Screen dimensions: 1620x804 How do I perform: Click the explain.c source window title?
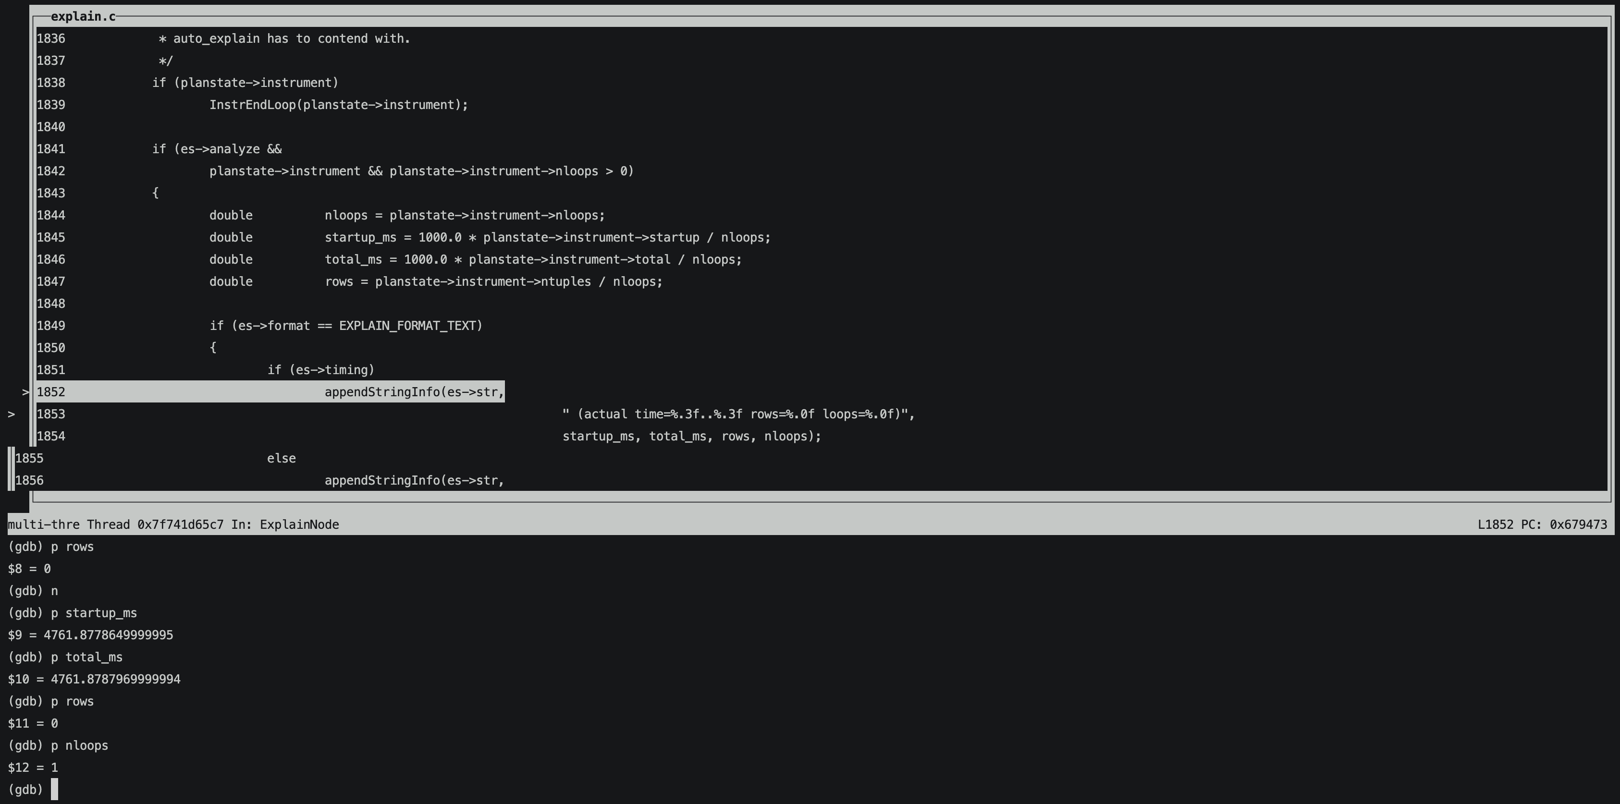[83, 16]
